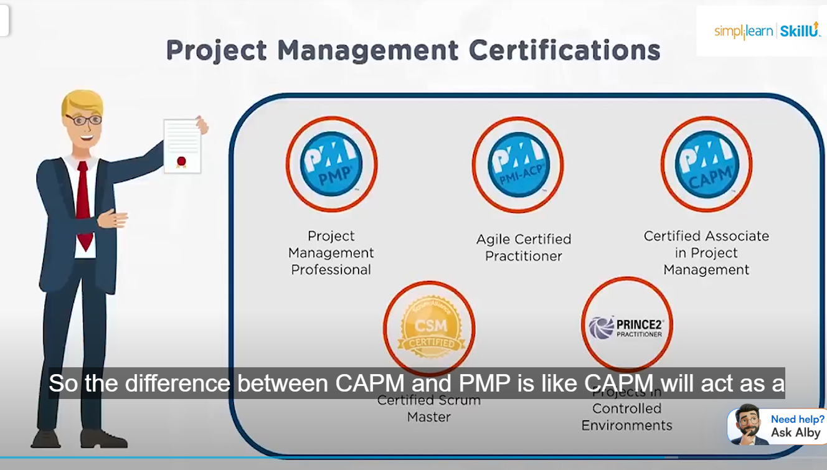
Task: Click the PMI CAPM certification badge
Action: coord(706,164)
